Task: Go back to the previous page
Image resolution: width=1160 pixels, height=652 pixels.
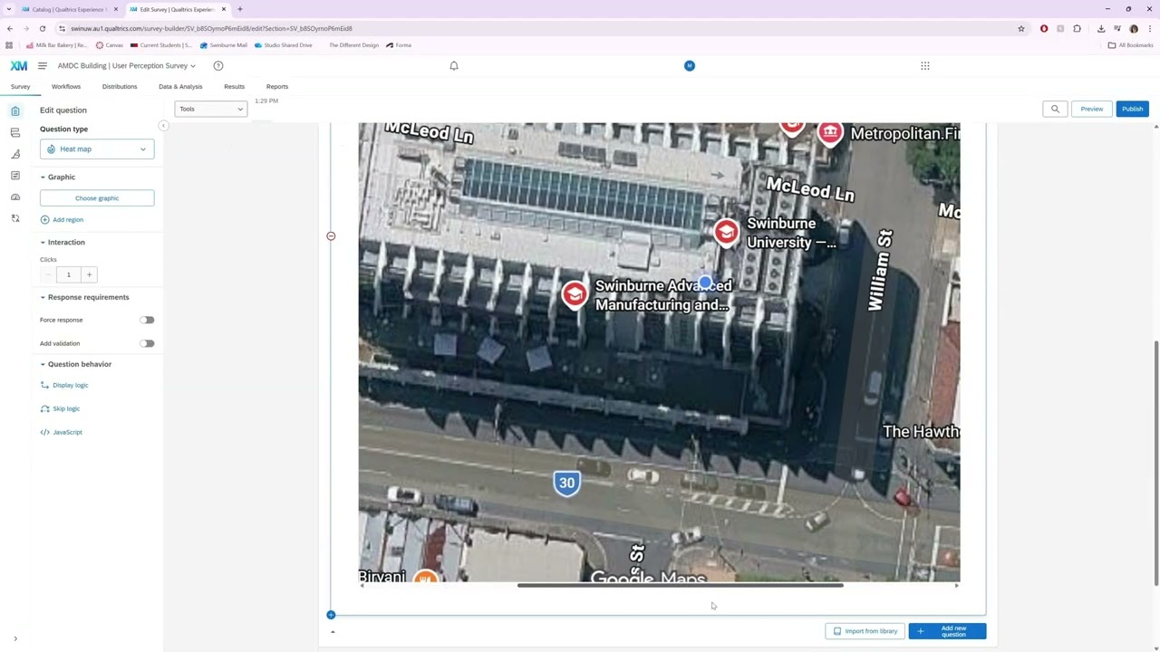Action: click(10, 28)
